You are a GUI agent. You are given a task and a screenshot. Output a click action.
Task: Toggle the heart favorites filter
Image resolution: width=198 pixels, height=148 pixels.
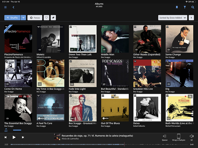[46, 18]
